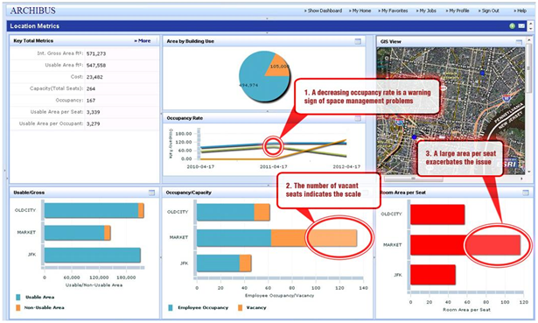This screenshot has height=323, width=538.
Task: Open My Favorites menu item
Action: click(x=393, y=11)
